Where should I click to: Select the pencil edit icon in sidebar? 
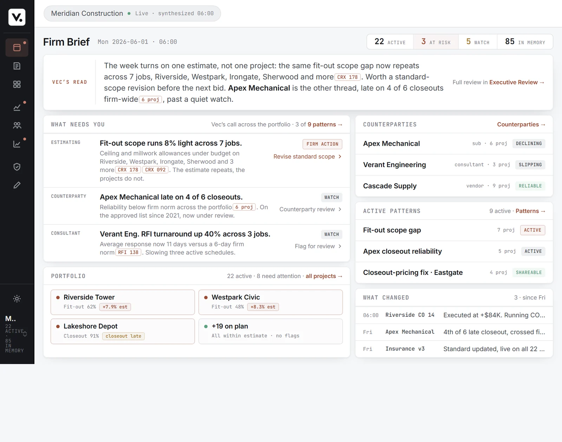[x=17, y=185]
